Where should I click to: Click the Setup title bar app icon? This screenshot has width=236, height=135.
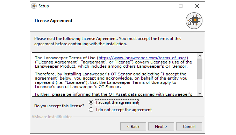[x=34, y=6]
